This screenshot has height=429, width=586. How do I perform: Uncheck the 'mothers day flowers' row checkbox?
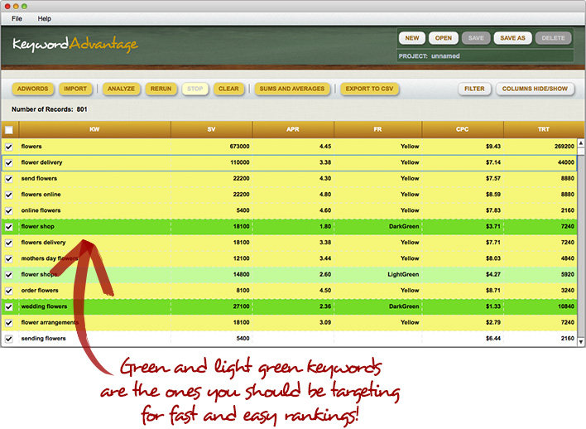pyautogui.click(x=9, y=259)
